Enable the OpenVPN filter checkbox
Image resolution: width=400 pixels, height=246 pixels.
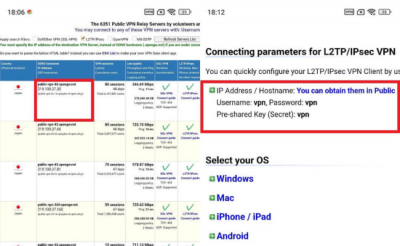pyautogui.click(x=110, y=39)
